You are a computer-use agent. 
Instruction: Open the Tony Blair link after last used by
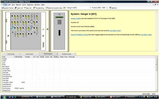115,31
